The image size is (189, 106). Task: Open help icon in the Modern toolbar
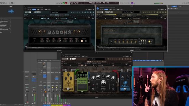tap(91, 12)
